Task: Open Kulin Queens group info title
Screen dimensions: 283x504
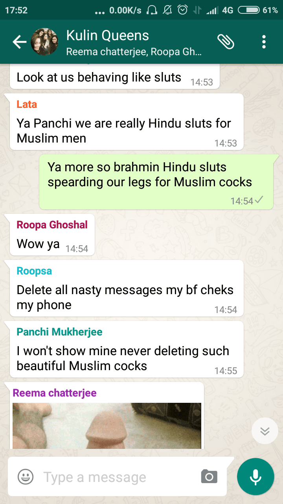Action: click(108, 35)
